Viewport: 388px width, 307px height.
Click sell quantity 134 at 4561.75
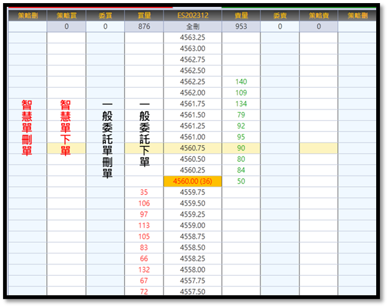tap(241, 104)
